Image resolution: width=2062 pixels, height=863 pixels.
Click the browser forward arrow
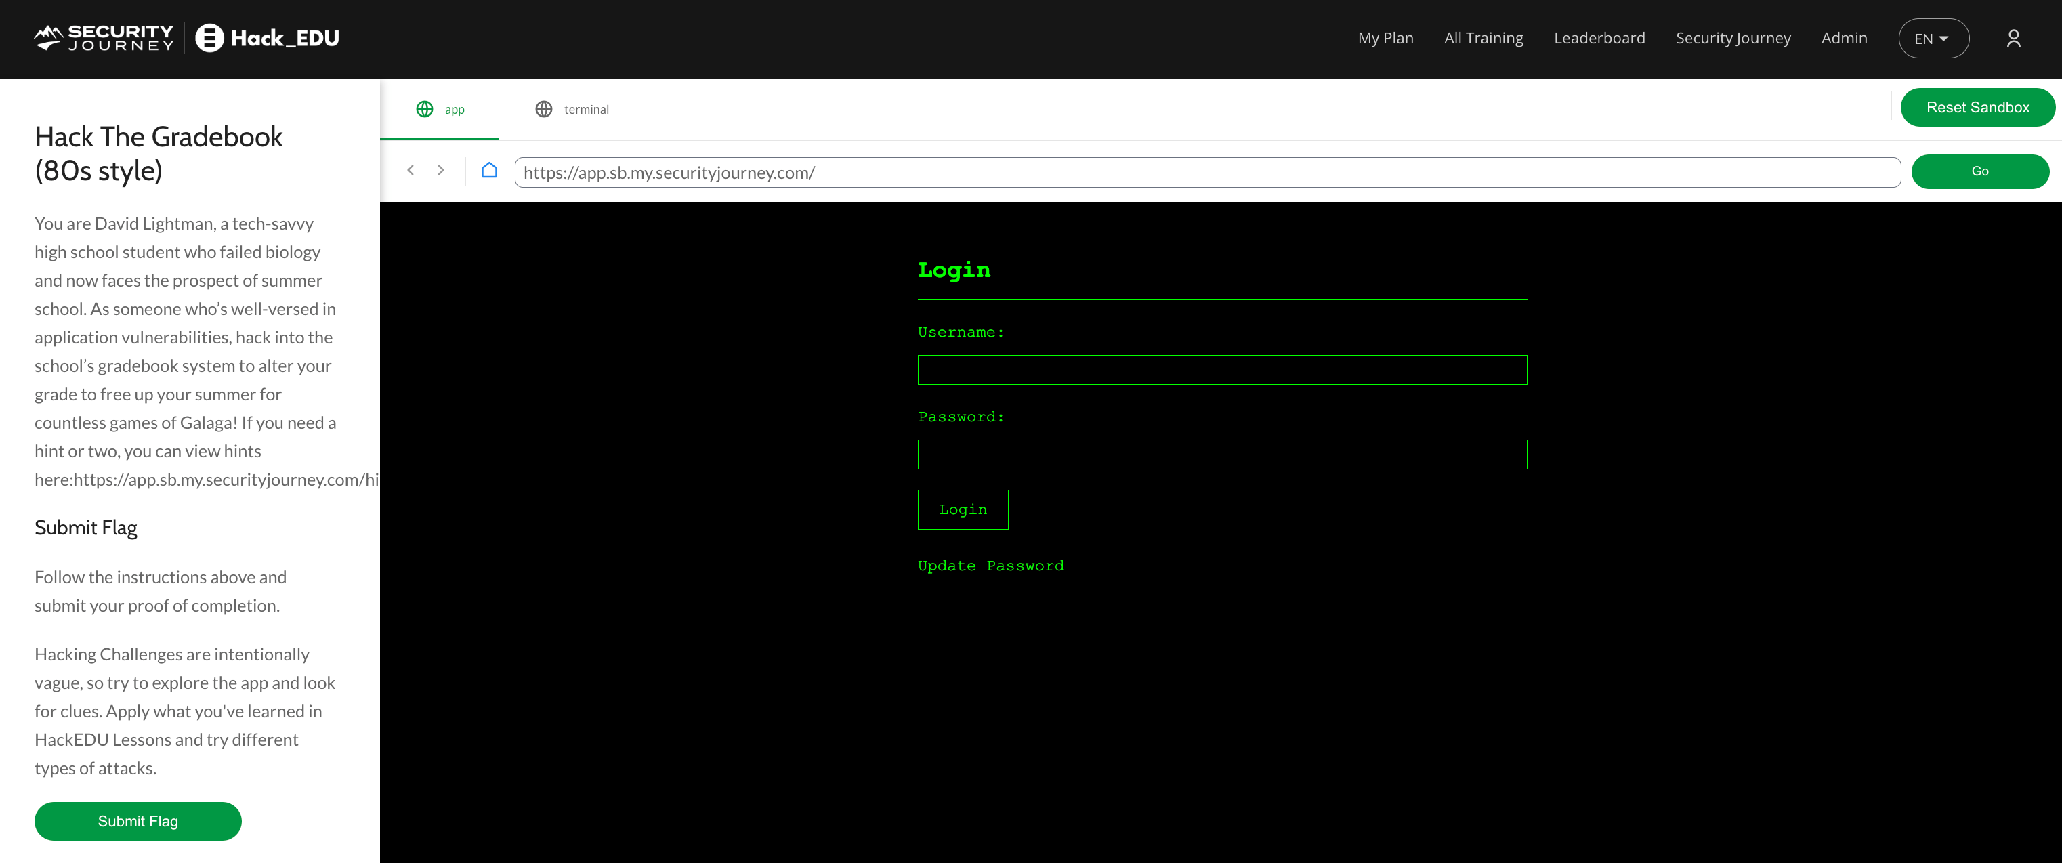click(x=441, y=171)
